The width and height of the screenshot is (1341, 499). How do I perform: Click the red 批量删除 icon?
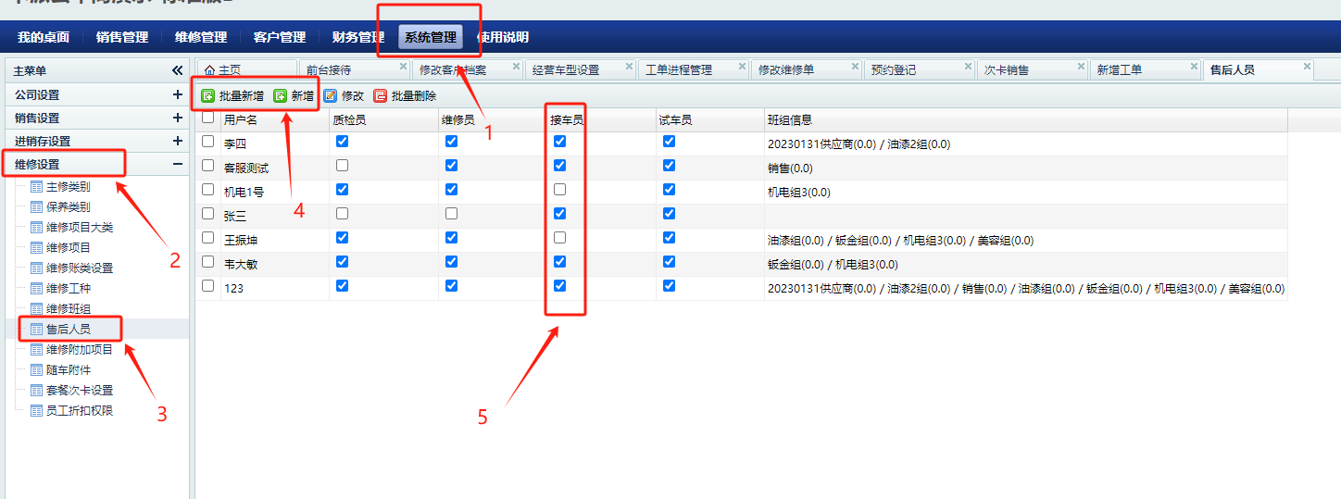click(380, 95)
